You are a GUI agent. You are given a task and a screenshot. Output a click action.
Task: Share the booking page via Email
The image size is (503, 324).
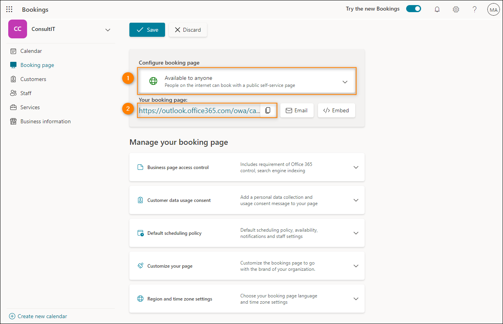pyautogui.click(x=297, y=110)
